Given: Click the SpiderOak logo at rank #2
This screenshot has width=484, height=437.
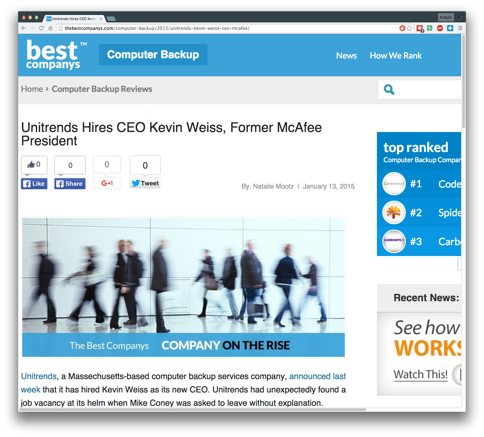Looking at the screenshot, I should point(394,212).
